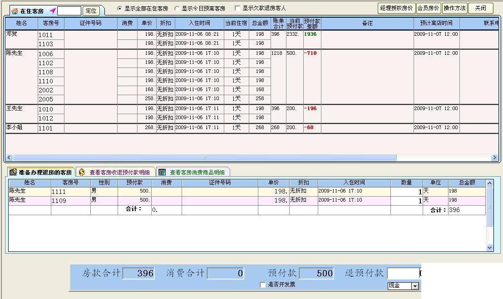Click the 操作方法 button
The width and height of the screenshot is (503, 299).
click(454, 8)
